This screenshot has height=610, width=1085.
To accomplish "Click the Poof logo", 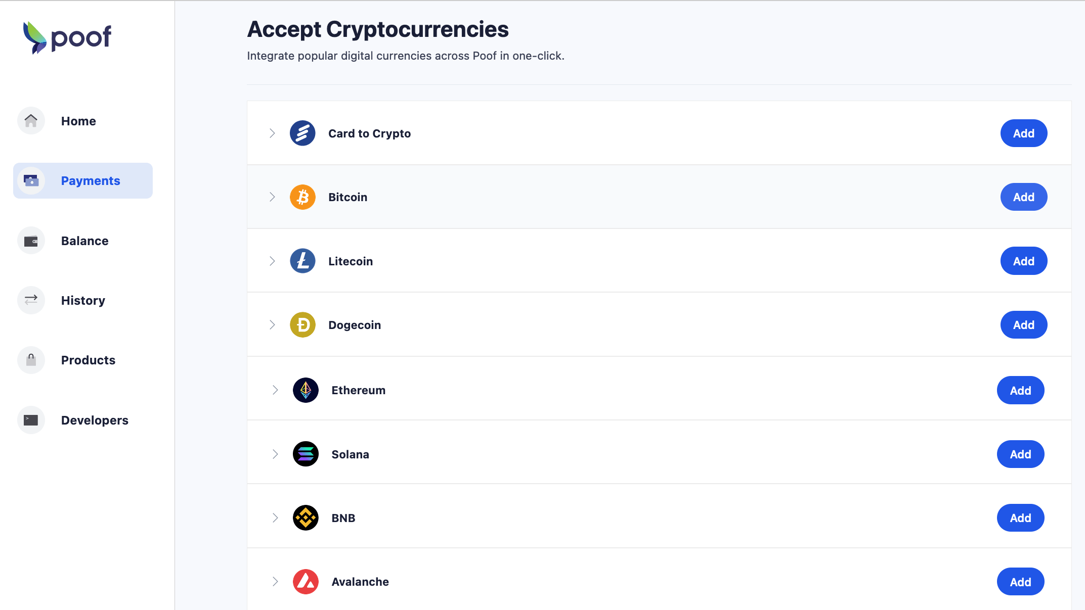I will coord(67,37).
